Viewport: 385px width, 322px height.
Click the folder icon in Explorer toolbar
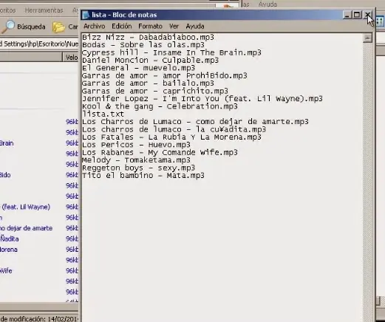(x=58, y=27)
